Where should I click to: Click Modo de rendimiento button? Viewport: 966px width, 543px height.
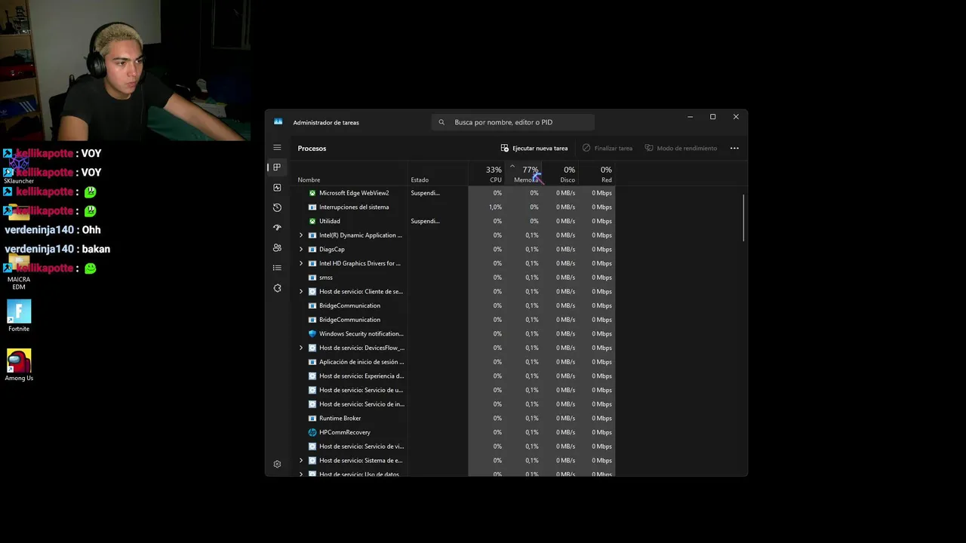(681, 148)
